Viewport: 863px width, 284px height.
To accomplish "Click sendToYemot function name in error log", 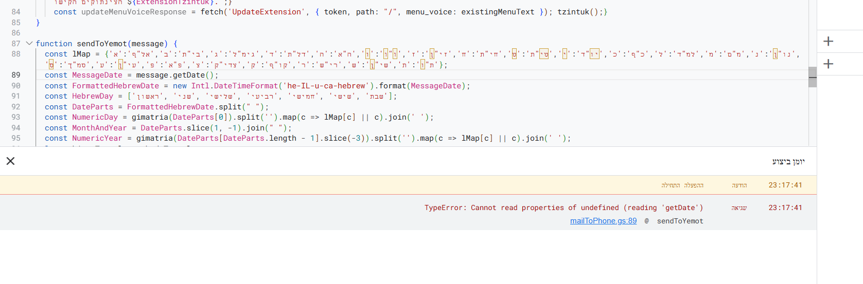I will [680, 221].
